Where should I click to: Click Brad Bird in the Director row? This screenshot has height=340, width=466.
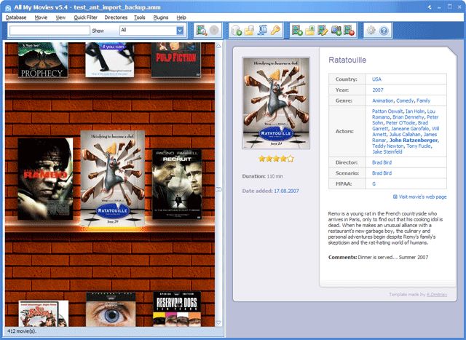(x=382, y=162)
